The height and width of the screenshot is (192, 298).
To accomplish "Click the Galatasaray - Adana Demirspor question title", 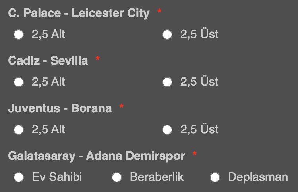I will point(97,156).
